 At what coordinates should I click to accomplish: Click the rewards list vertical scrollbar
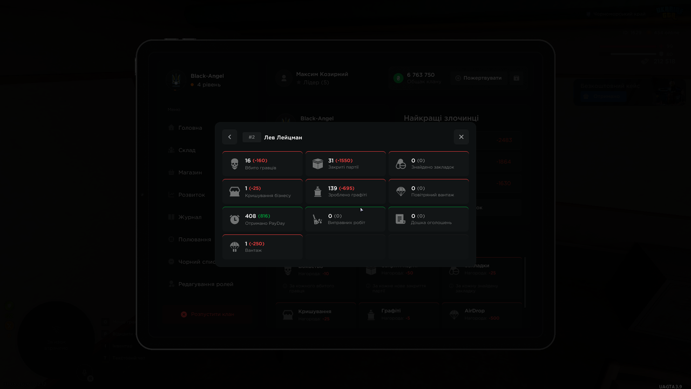525,282
